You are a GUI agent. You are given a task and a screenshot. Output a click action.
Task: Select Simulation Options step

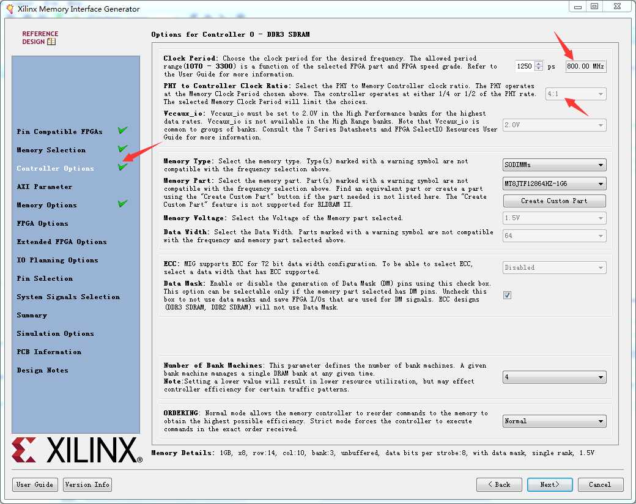55,333
